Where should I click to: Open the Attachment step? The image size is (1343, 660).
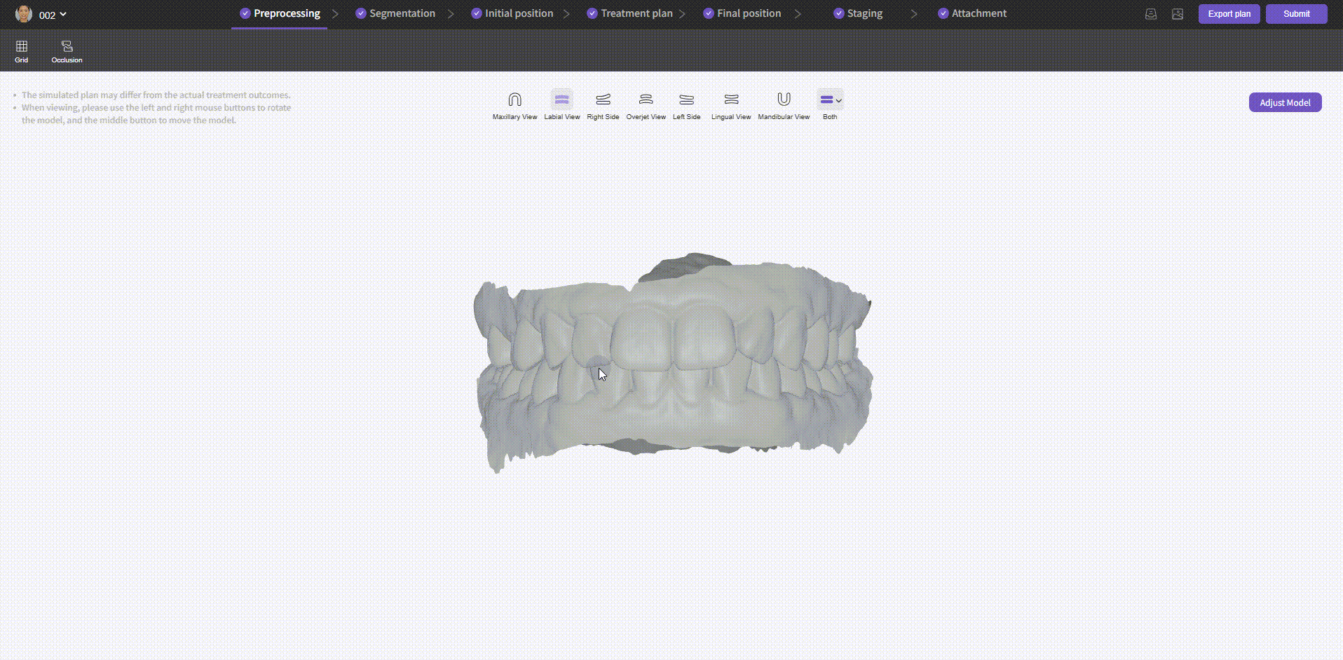coord(972,13)
